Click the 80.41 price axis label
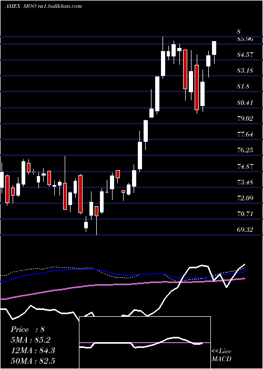This screenshot has width=263, height=369. [x=245, y=103]
